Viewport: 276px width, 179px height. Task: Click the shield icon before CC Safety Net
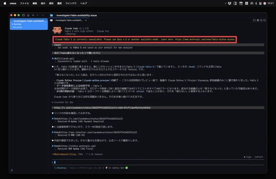click(106, 168)
